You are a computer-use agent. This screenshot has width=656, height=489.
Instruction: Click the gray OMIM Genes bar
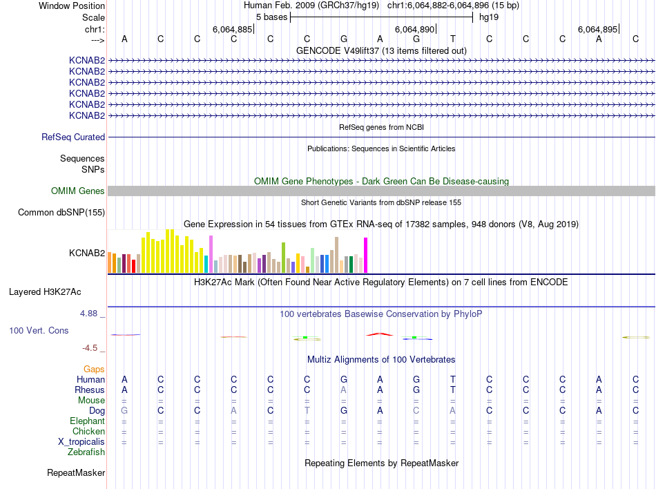381,191
